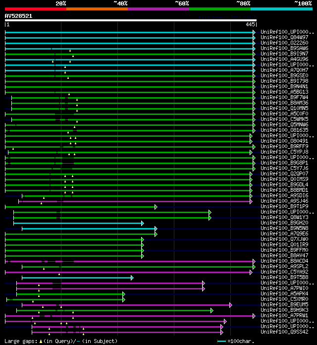Select the UniRef100_B8AV47 label
Image resolution: width=317 pixels, height=345 pixels.
click(284, 255)
